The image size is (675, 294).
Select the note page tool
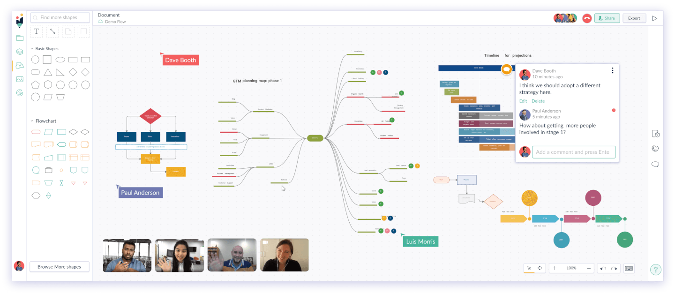68,31
